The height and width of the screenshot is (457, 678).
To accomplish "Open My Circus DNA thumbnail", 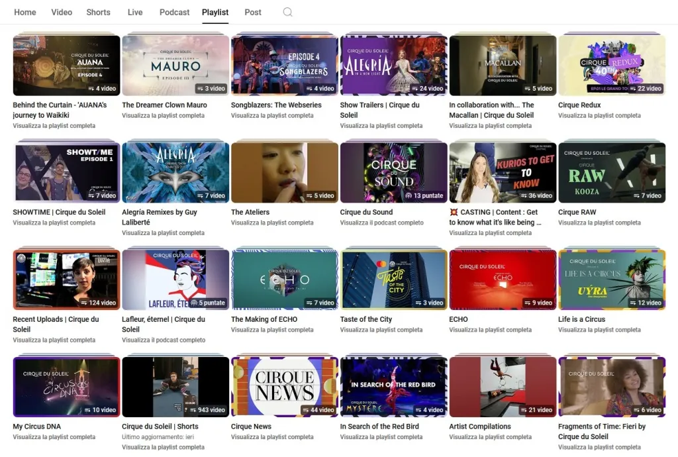I will click(67, 387).
